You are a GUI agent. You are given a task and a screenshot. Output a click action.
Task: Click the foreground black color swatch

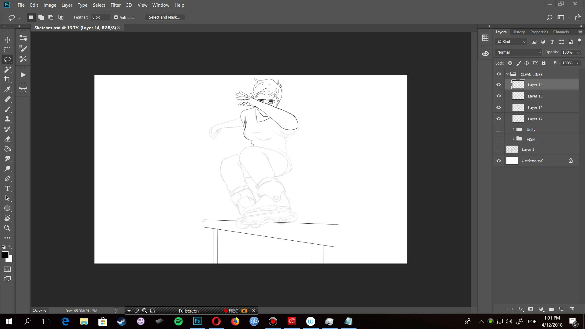5,255
